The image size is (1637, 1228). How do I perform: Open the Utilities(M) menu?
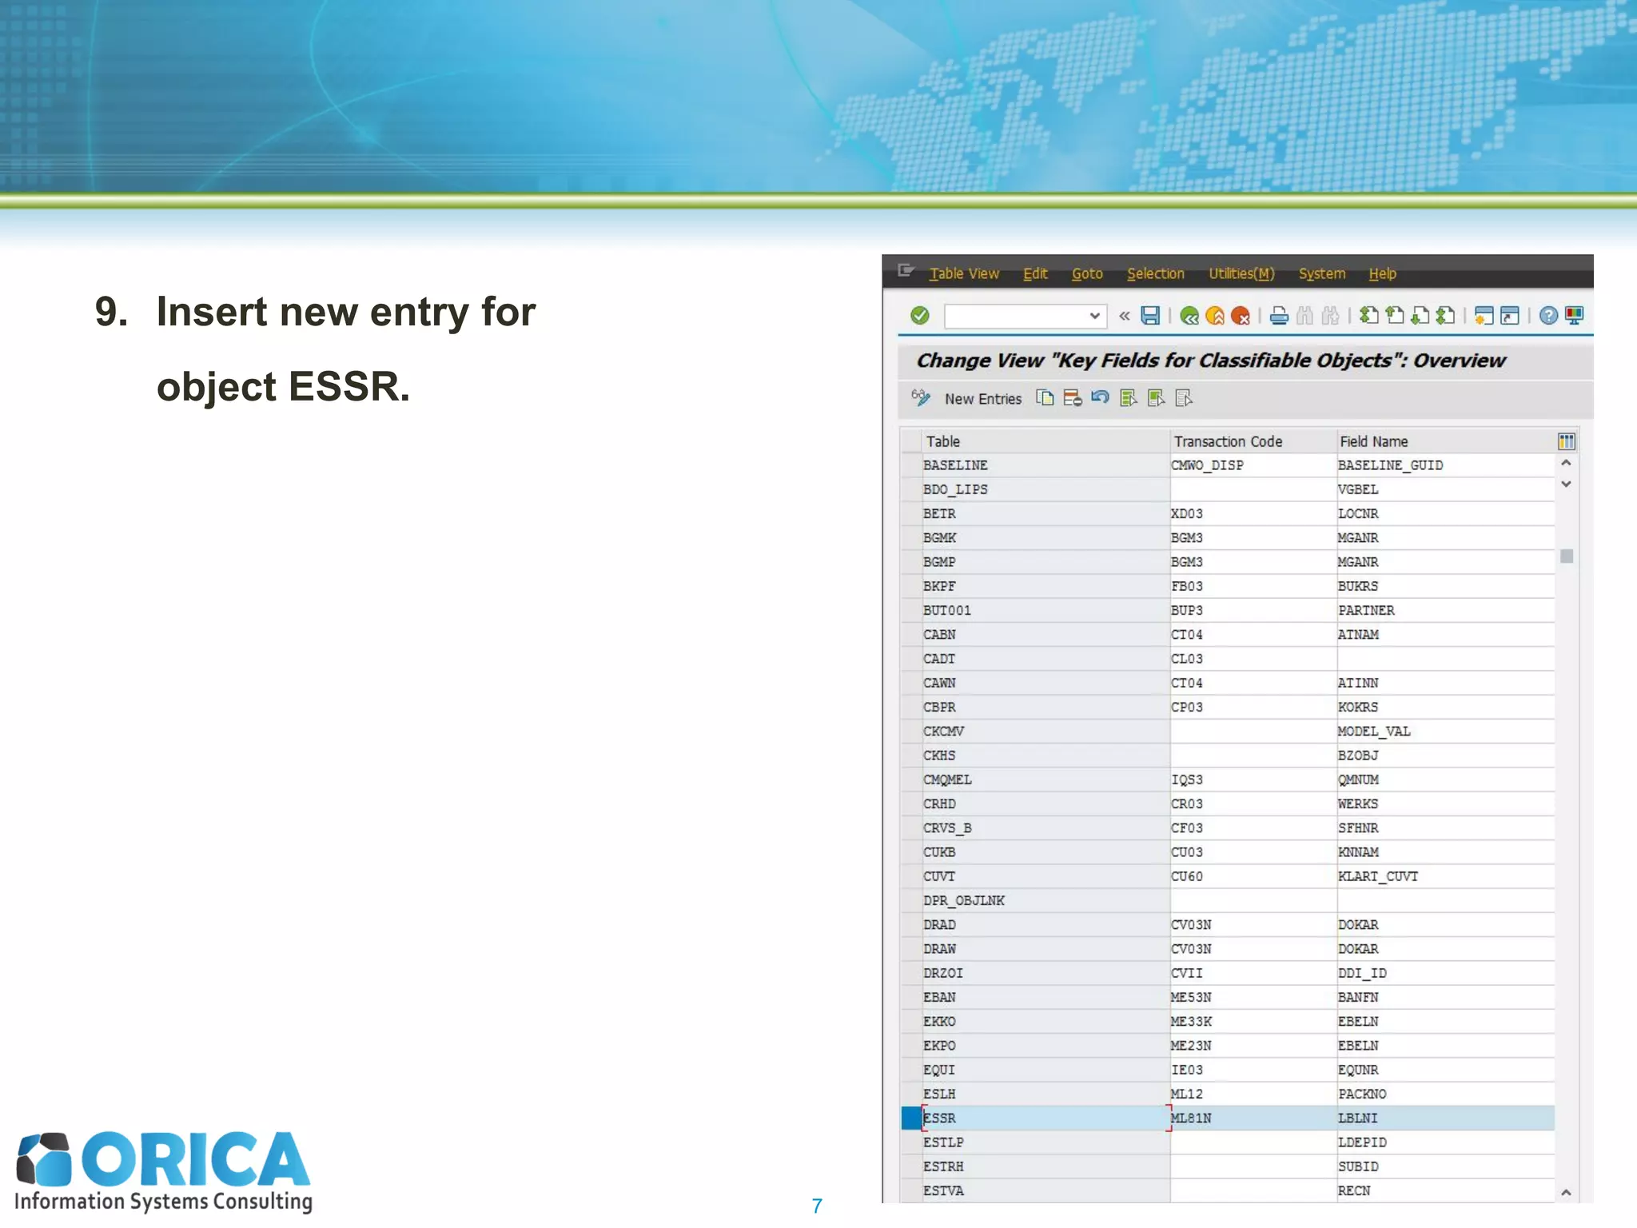[1241, 273]
